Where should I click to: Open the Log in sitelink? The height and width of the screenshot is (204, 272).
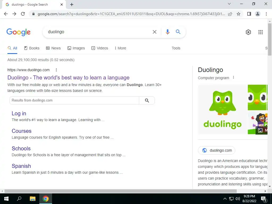click(x=19, y=113)
